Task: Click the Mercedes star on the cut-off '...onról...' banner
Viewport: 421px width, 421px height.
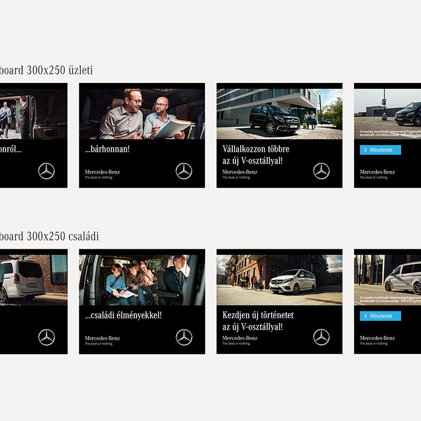Action: (47, 171)
